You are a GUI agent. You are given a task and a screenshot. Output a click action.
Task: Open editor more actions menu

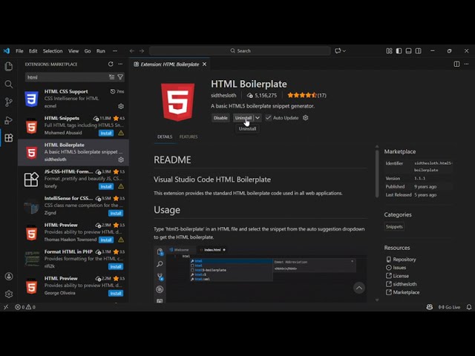click(467, 65)
